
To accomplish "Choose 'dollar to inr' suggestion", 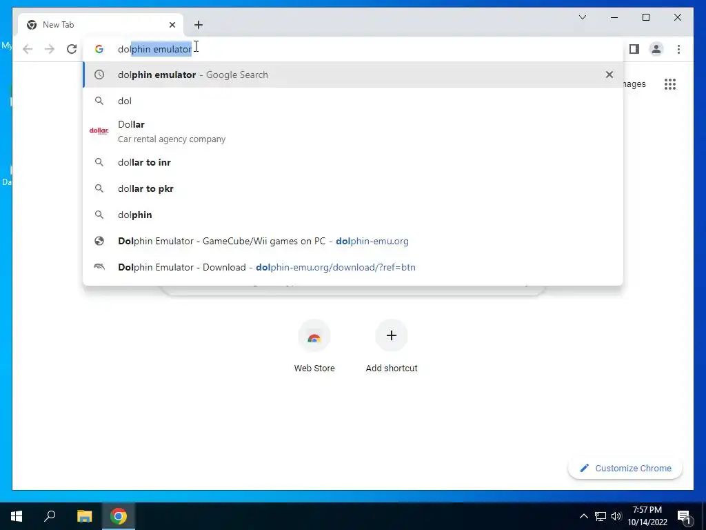I will tap(353, 162).
